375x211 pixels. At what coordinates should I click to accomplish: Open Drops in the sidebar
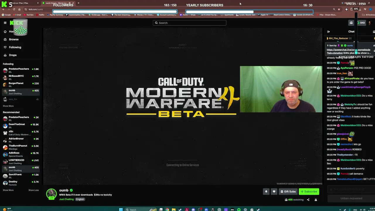pos(13,55)
